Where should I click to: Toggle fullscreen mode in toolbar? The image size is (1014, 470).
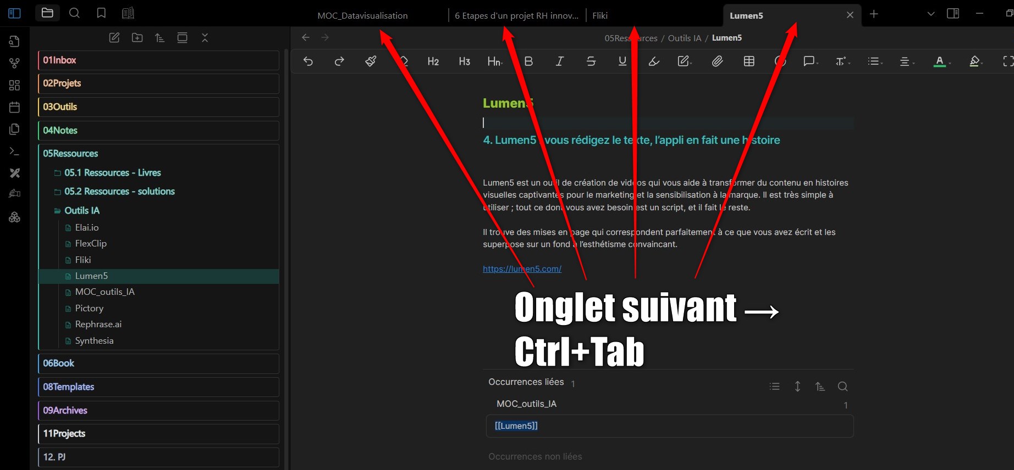(1007, 61)
